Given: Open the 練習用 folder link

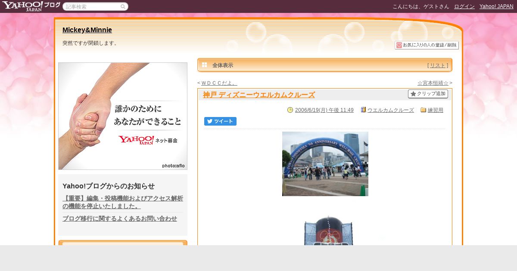Looking at the screenshot, I should tap(436, 110).
